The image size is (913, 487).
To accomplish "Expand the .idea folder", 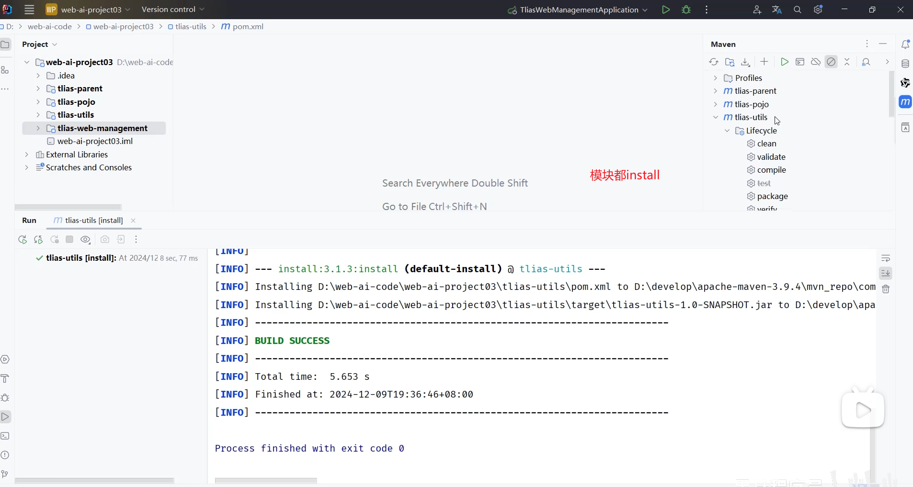I will [x=38, y=76].
